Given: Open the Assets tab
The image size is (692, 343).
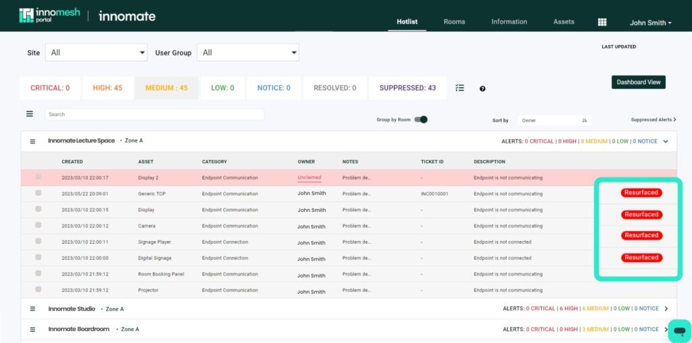Looking at the screenshot, I should pos(564,22).
